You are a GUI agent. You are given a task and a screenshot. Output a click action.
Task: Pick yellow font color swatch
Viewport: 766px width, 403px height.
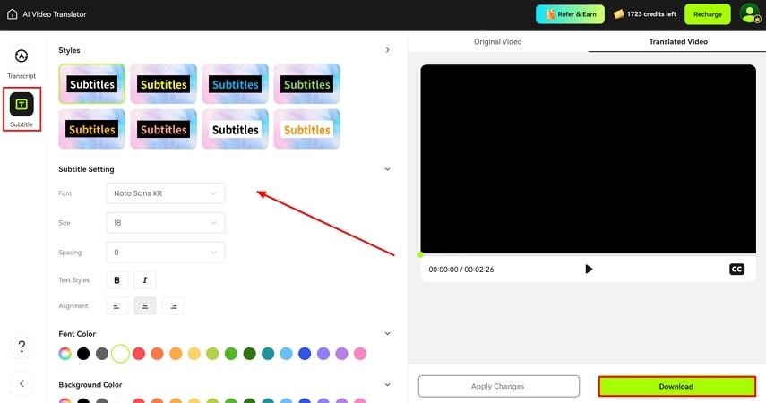(194, 354)
